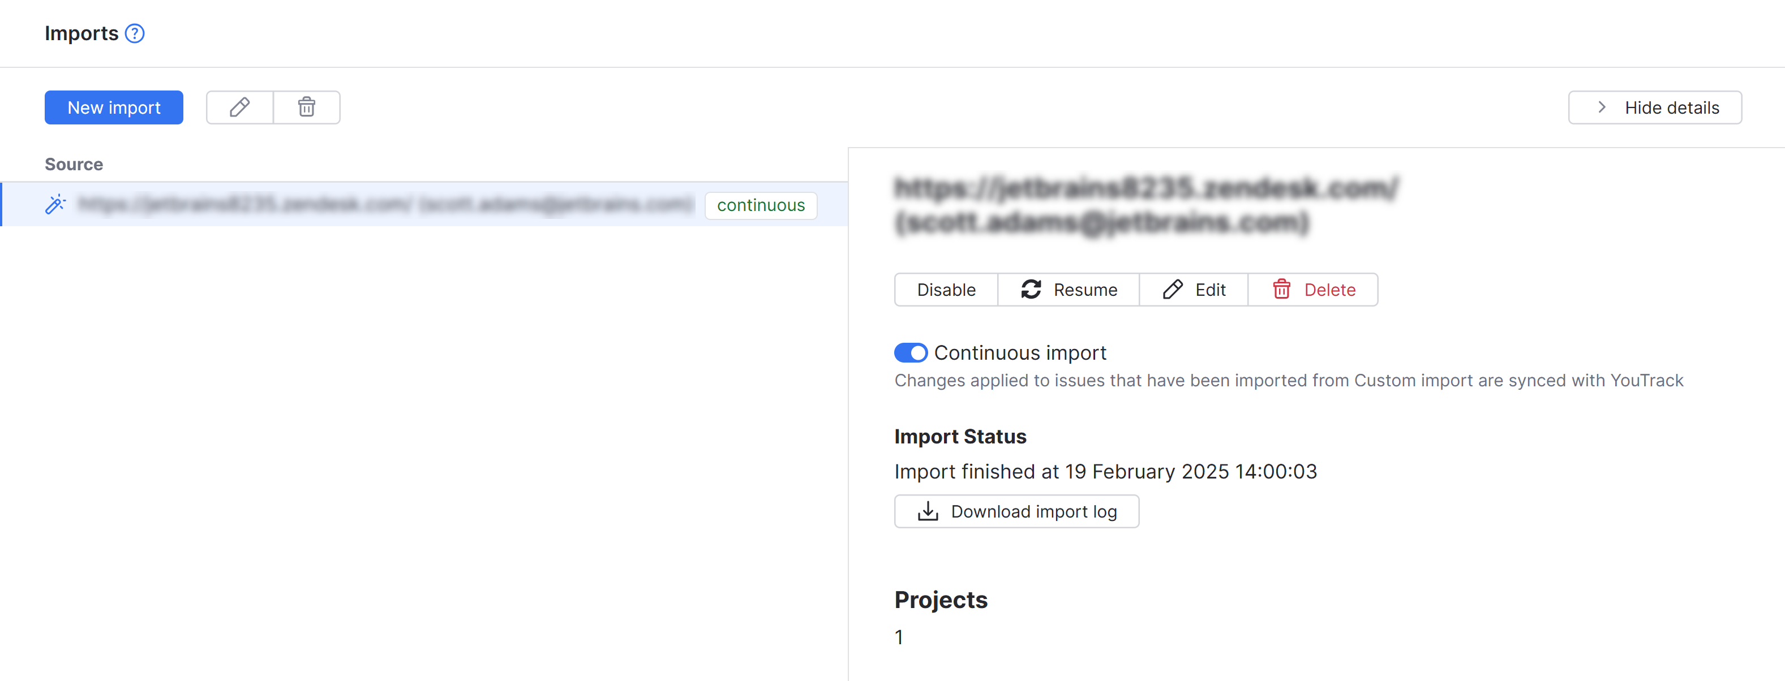Image resolution: width=1785 pixels, height=681 pixels.
Task: Click the refresh icon on the Resume button
Action: pyautogui.click(x=1032, y=290)
